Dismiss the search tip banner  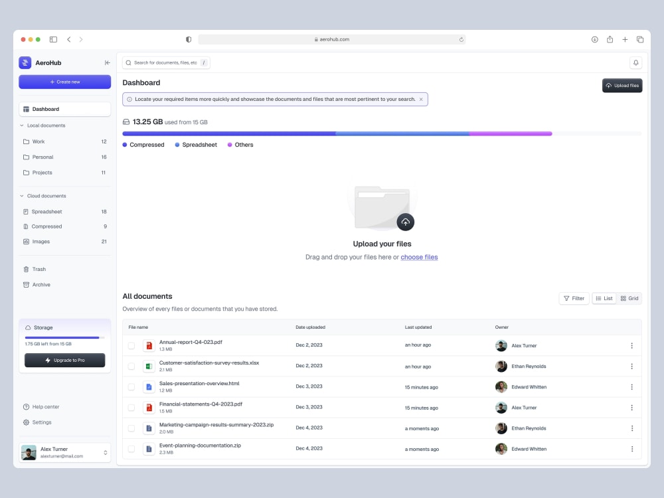click(421, 98)
